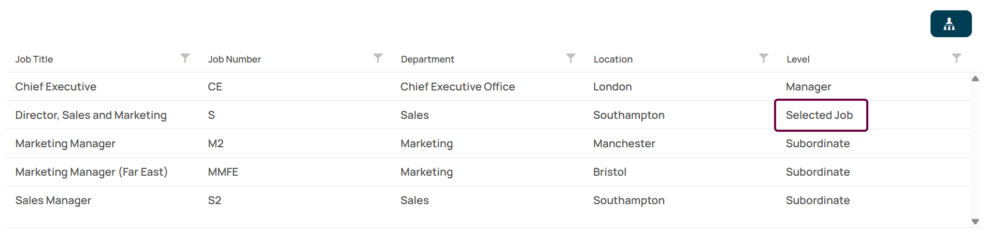Select the Chief Executive row
The height and width of the screenshot is (232, 988).
(x=488, y=86)
